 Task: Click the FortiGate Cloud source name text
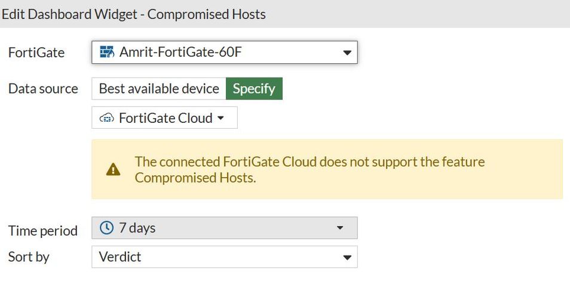[x=166, y=118]
